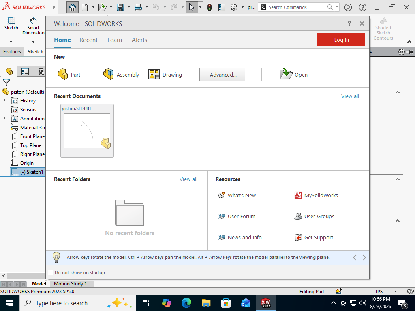
Task: Select the Smart Dimension tool
Action: coord(33,26)
